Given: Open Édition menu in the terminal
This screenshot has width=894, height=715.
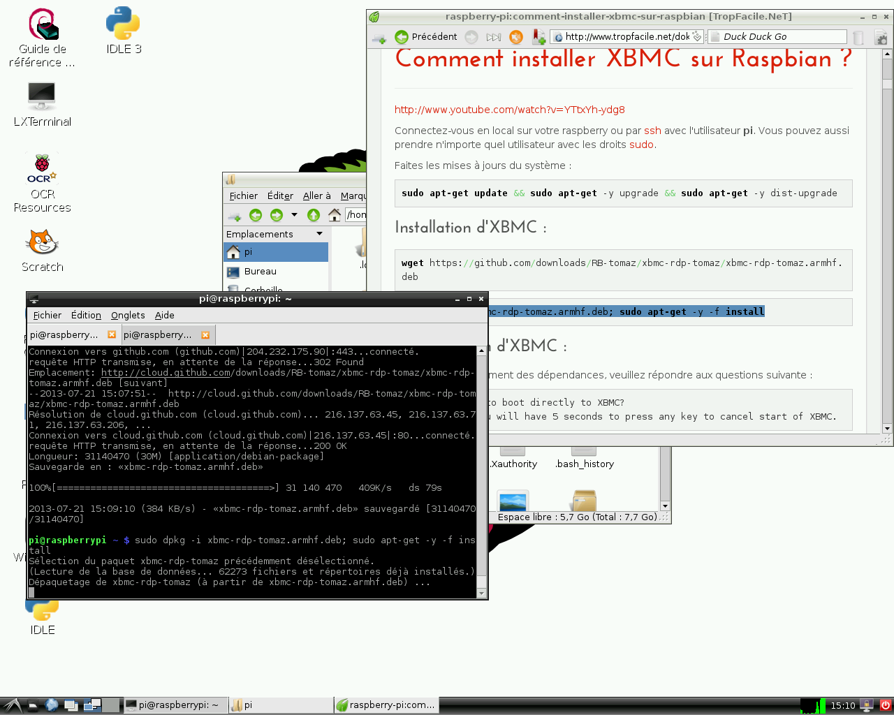Looking at the screenshot, I should point(86,316).
